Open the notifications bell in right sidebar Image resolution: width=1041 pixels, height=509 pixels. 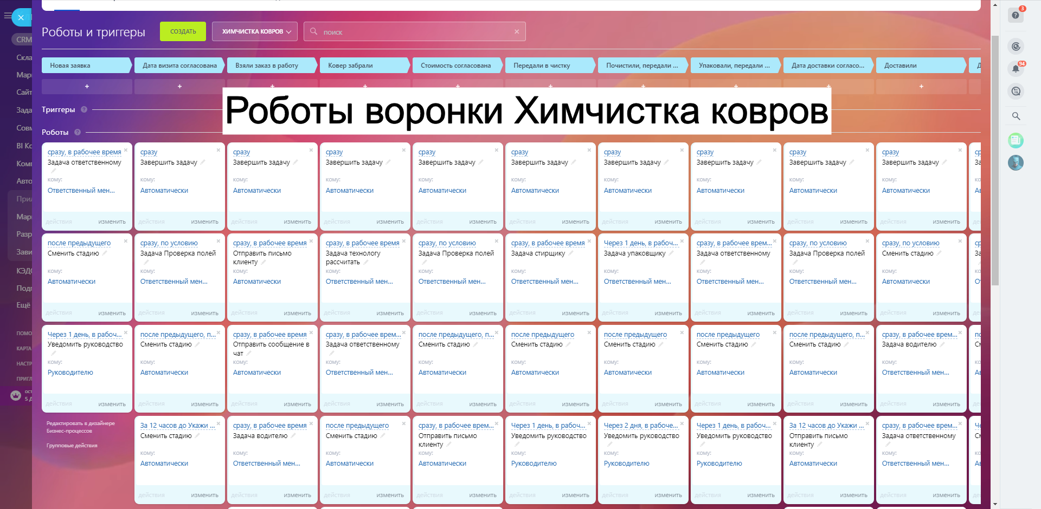click(1016, 69)
